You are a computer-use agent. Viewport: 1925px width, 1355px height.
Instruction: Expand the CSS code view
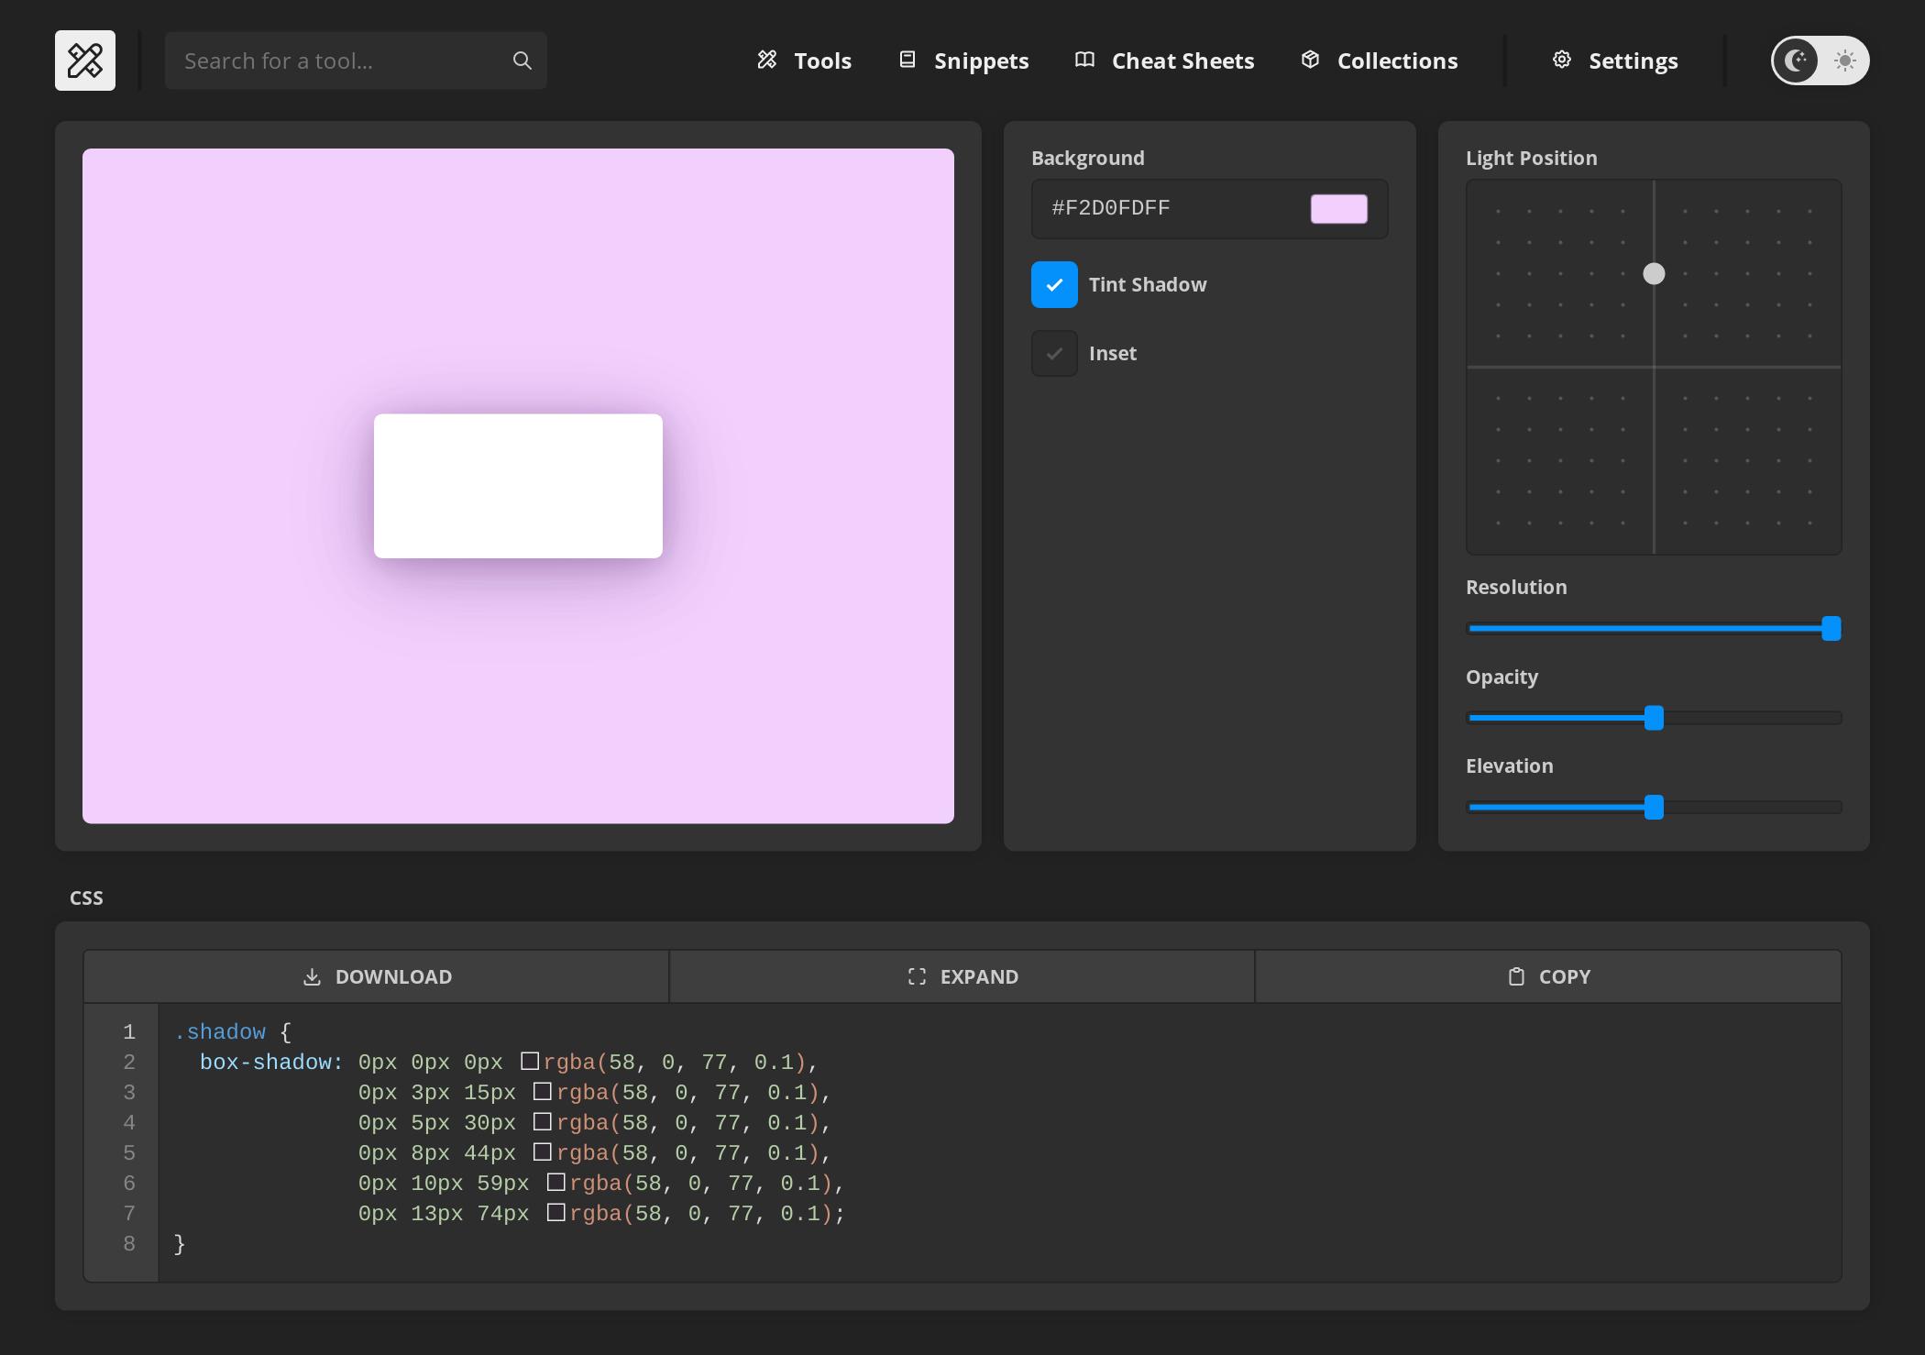click(961, 975)
